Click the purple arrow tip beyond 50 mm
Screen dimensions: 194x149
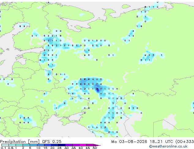97,145
